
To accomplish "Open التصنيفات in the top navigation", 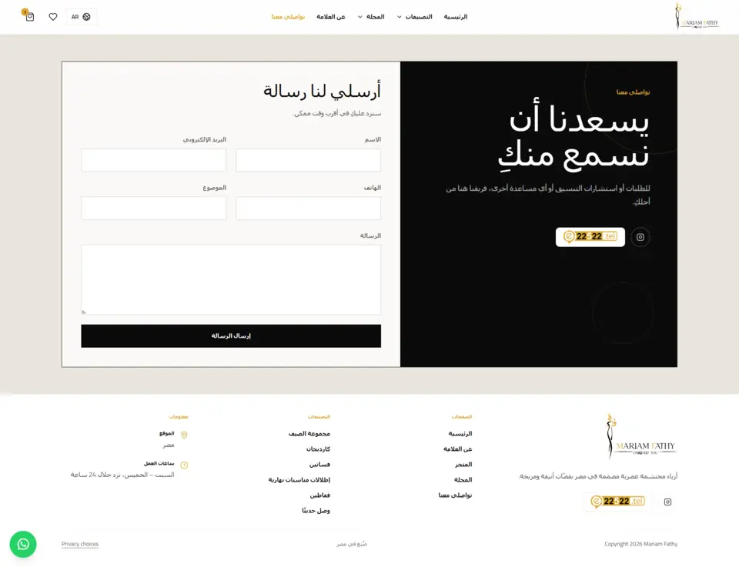I will (419, 17).
